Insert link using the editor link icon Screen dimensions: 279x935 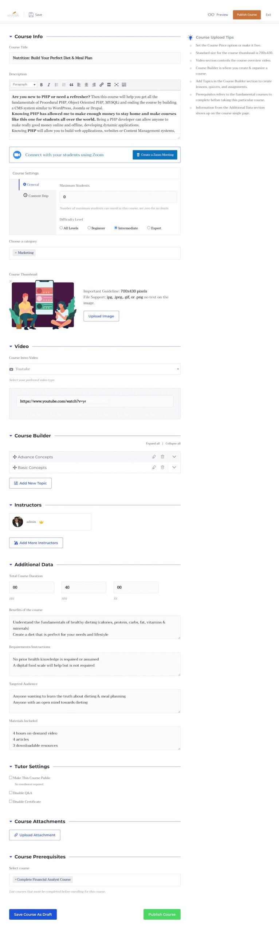pos(101,85)
